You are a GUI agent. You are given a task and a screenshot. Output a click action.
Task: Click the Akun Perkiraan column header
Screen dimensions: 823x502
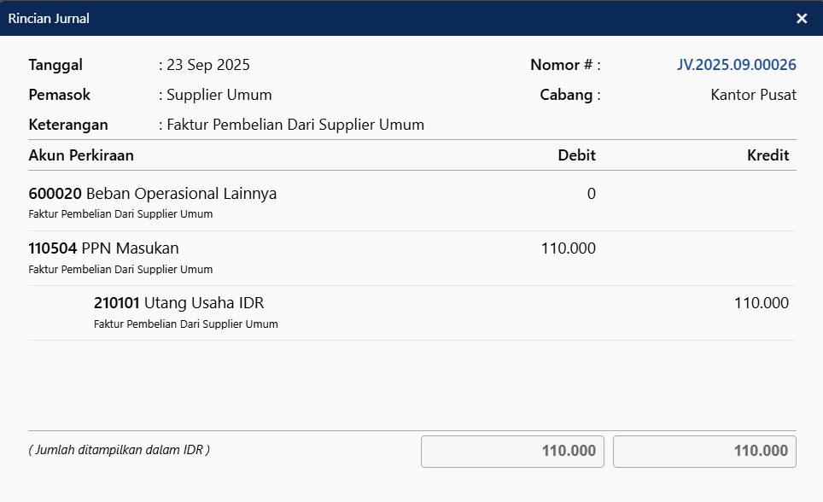pyautogui.click(x=81, y=155)
